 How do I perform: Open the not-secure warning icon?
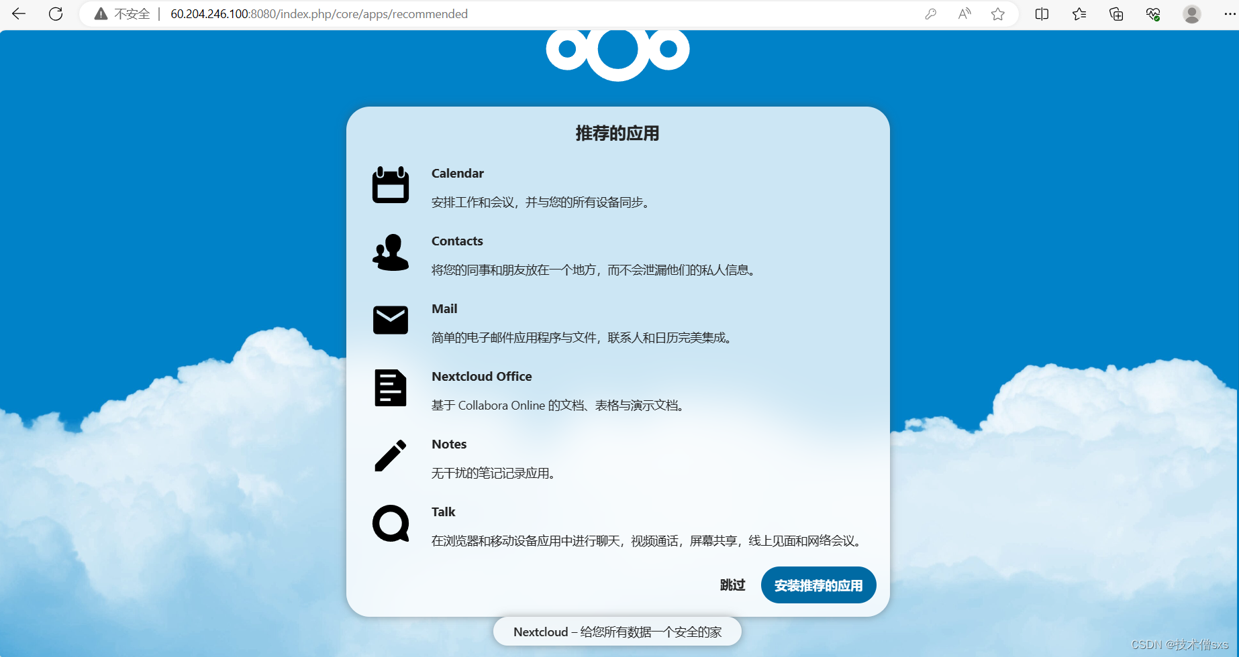pyautogui.click(x=101, y=13)
